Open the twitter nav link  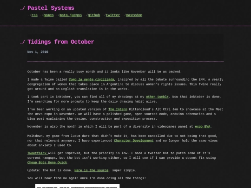(x=113, y=15)
